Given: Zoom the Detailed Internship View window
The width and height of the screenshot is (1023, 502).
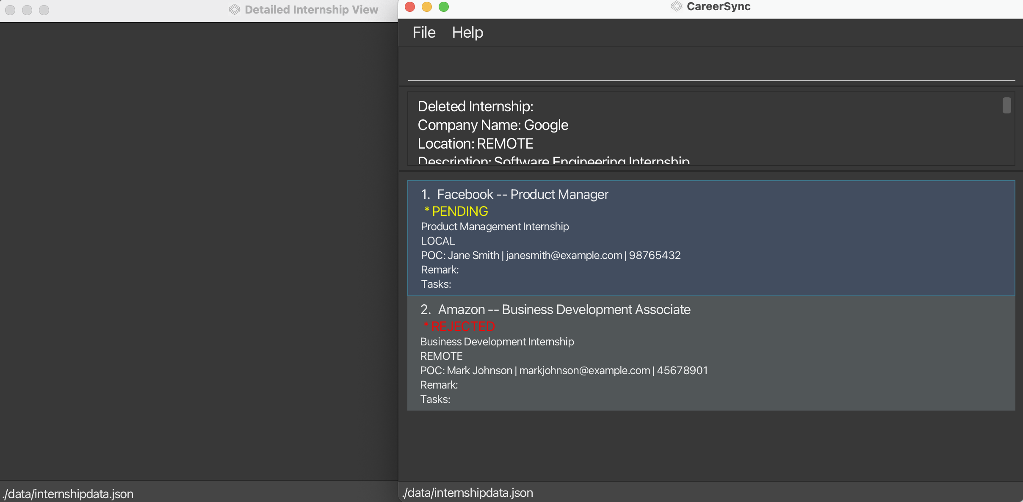Looking at the screenshot, I should click(44, 10).
